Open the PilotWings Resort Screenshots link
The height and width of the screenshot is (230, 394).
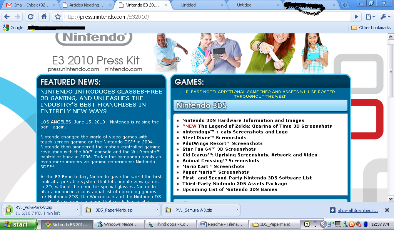[222, 143]
